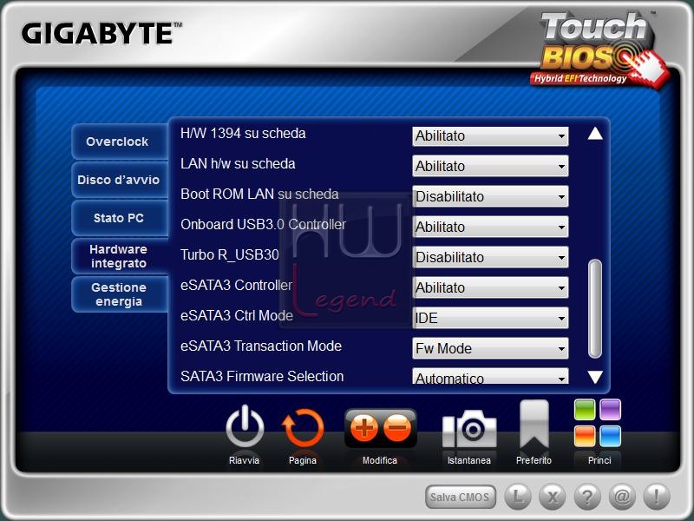Image resolution: width=694 pixels, height=521 pixels.
Task: Expand Boot ROM LAN su scheda dropdown
Action: 490,196
